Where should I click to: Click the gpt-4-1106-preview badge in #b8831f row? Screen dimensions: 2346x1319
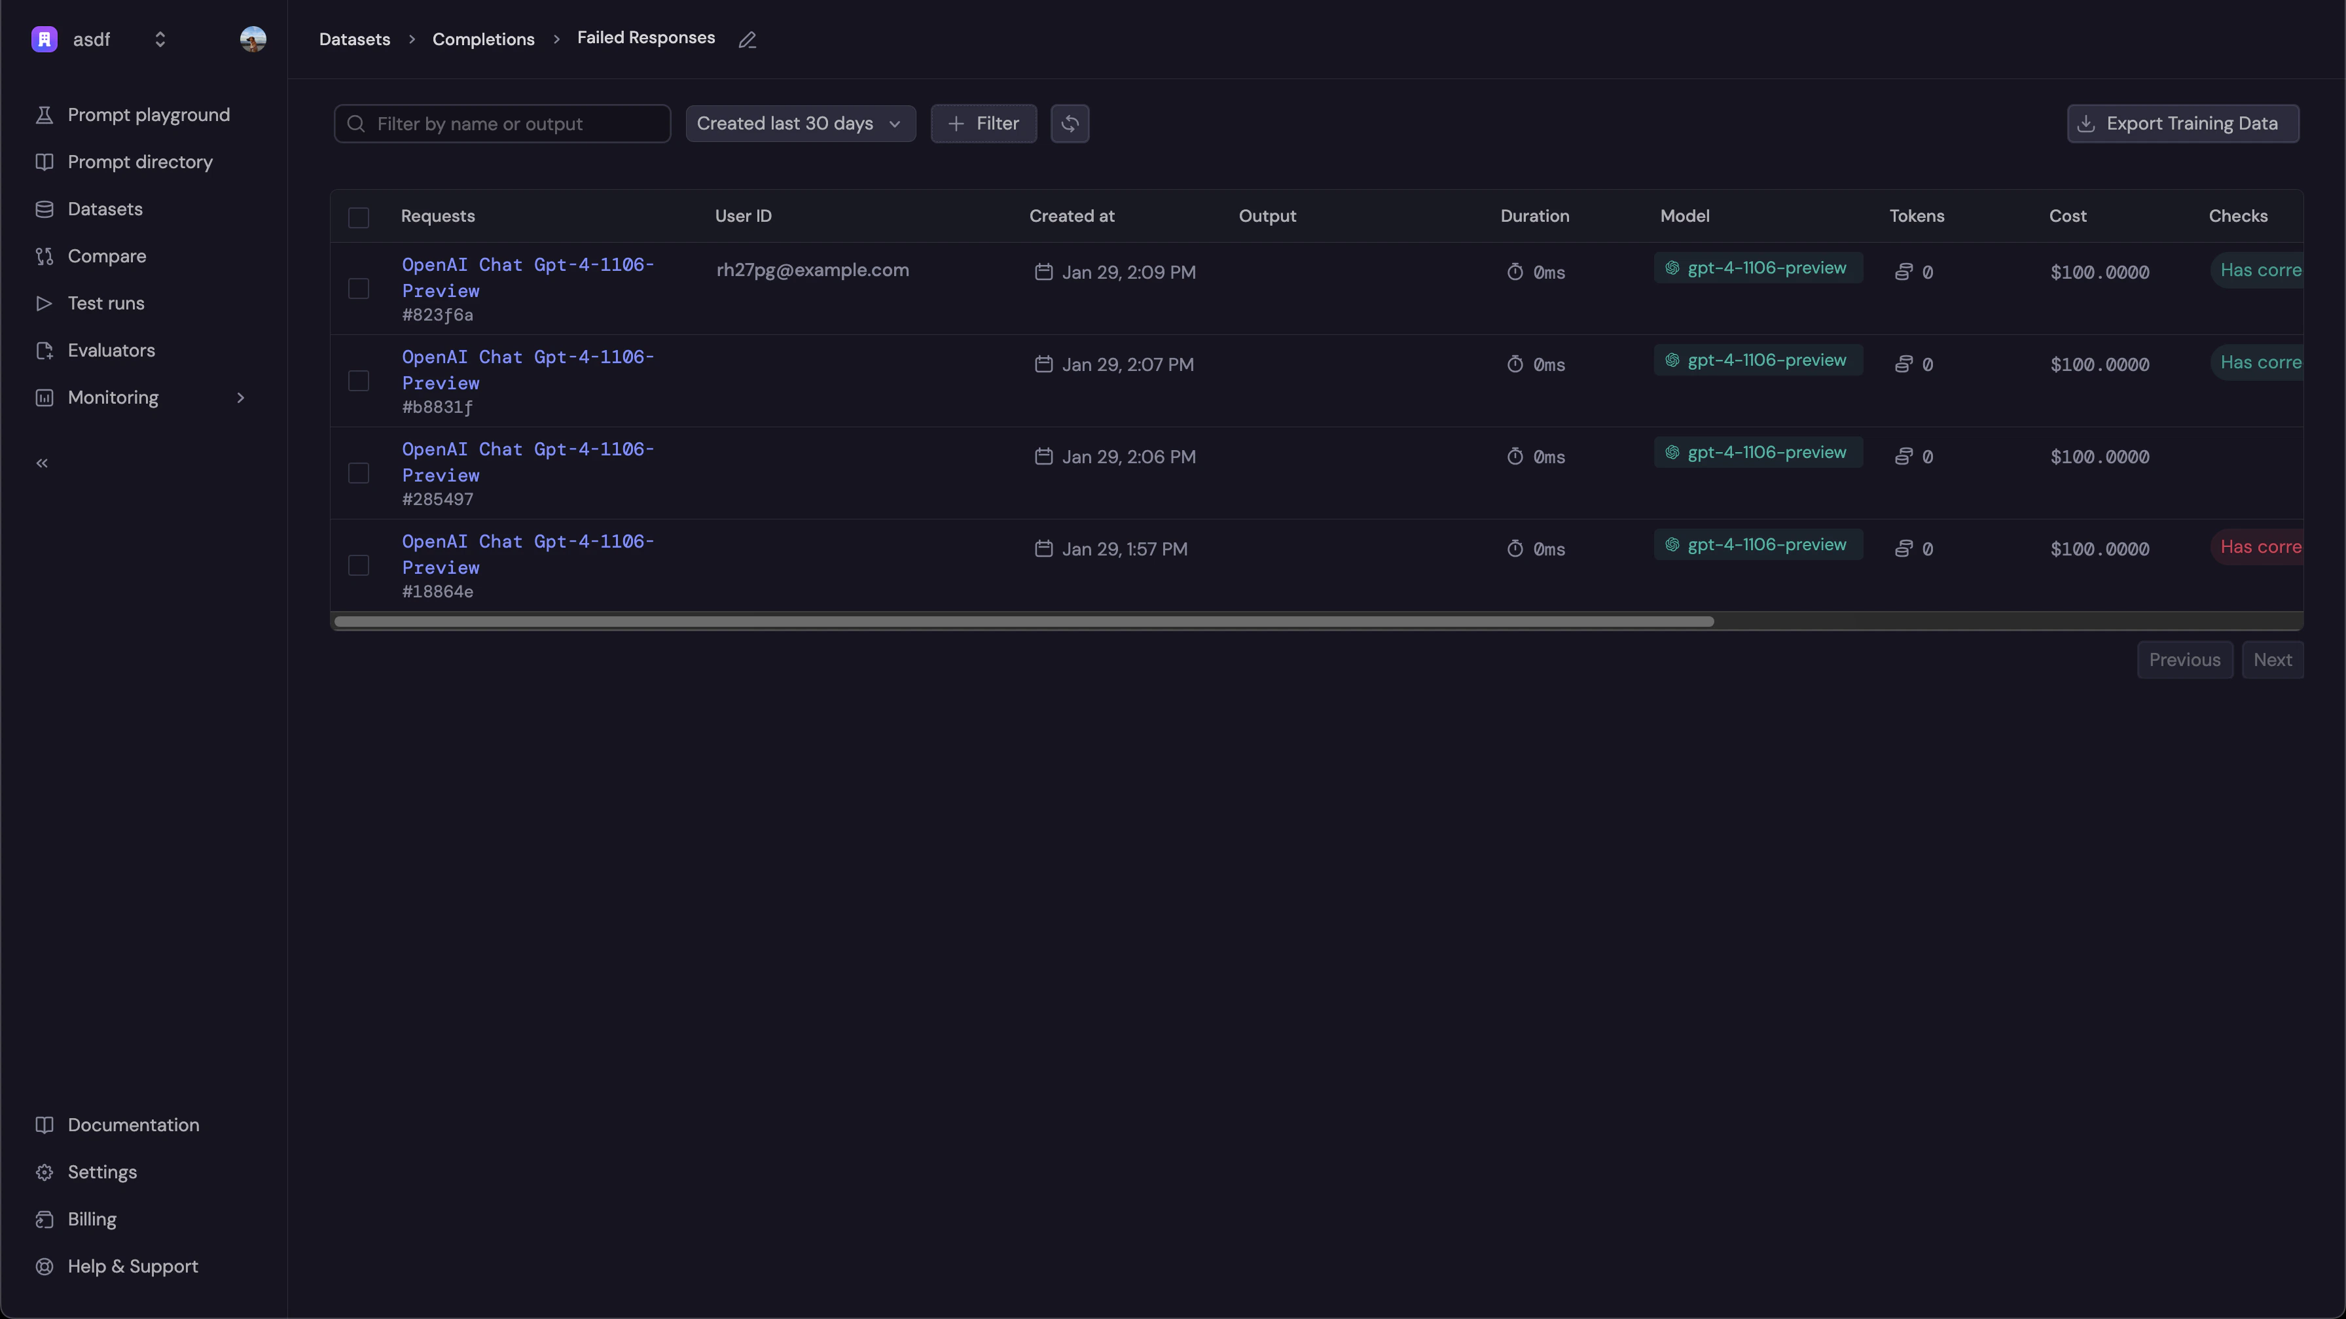pos(1759,361)
